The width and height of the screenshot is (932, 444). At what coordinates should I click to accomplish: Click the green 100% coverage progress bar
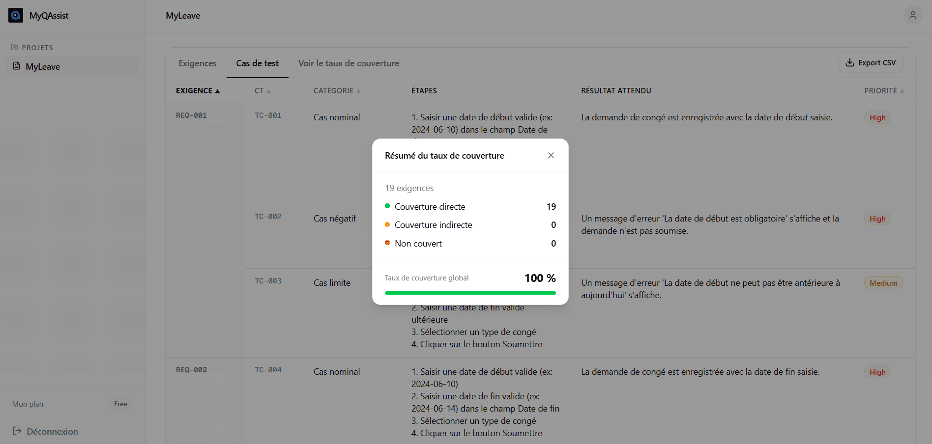tap(470, 292)
